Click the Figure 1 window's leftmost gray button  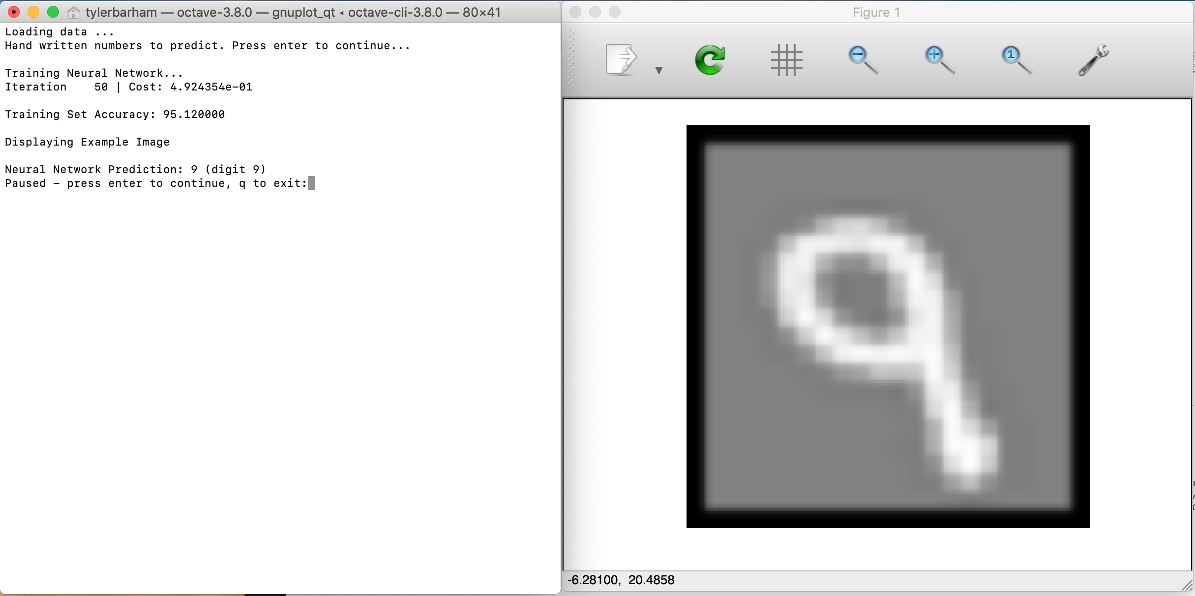(575, 12)
